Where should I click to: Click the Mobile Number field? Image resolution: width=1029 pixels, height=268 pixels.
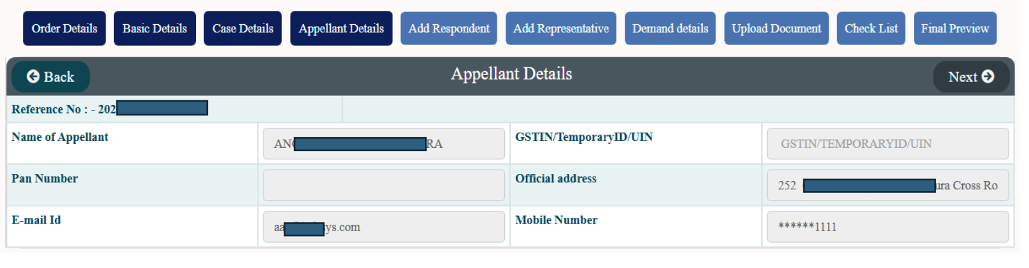[887, 227]
